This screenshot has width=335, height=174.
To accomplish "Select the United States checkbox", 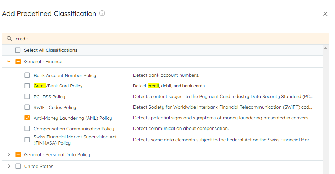I will (18, 166).
